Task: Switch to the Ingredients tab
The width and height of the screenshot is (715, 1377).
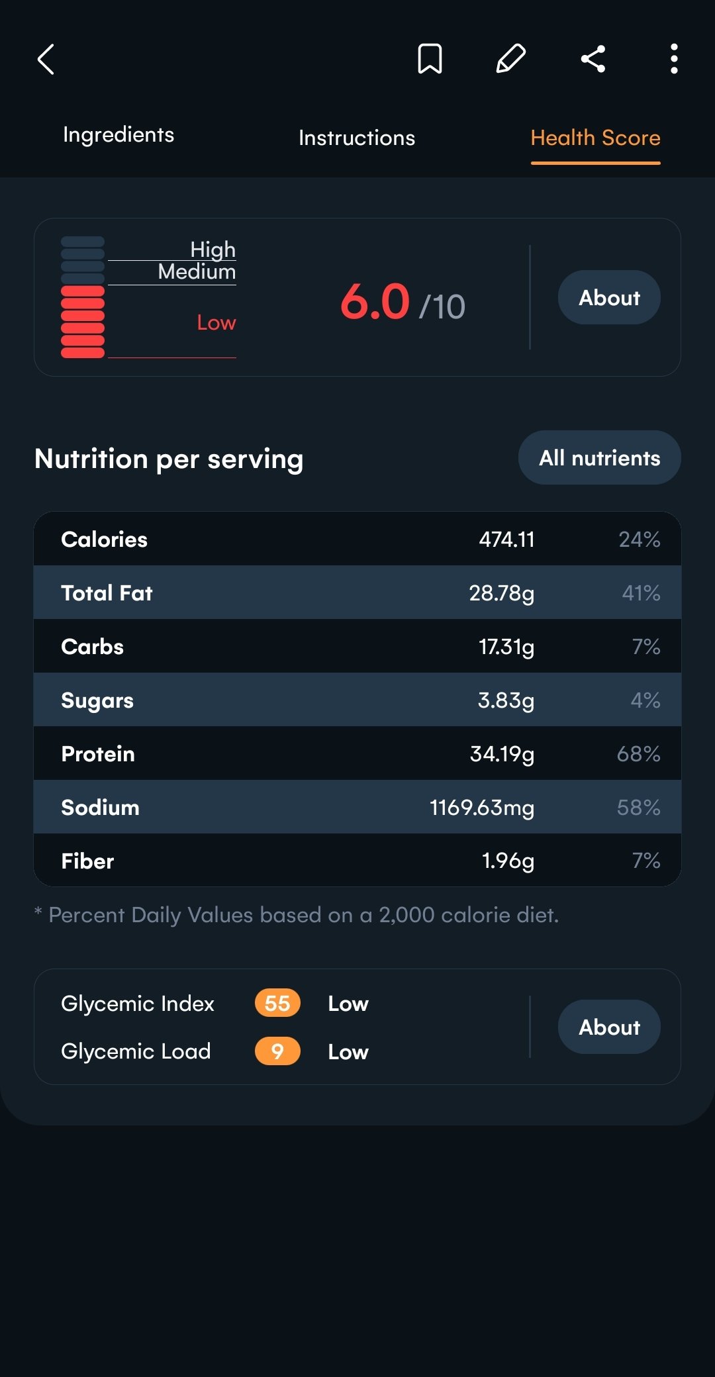Action: point(119,135)
